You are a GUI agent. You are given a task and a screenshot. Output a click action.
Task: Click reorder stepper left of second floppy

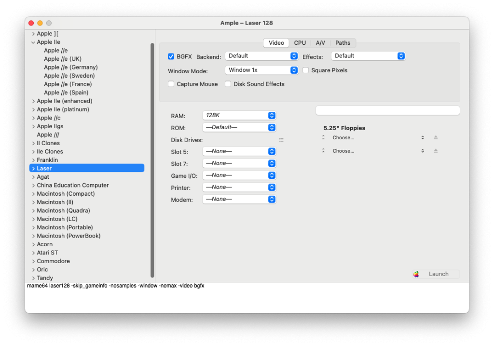[324, 151]
